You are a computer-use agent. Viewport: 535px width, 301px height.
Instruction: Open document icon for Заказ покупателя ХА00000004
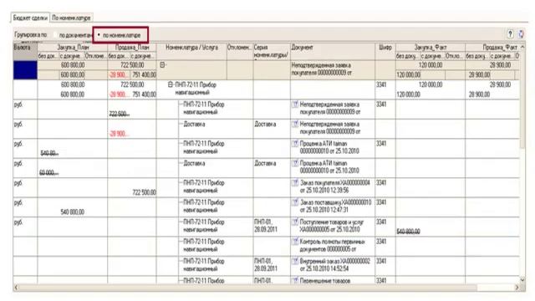[x=295, y=183]
